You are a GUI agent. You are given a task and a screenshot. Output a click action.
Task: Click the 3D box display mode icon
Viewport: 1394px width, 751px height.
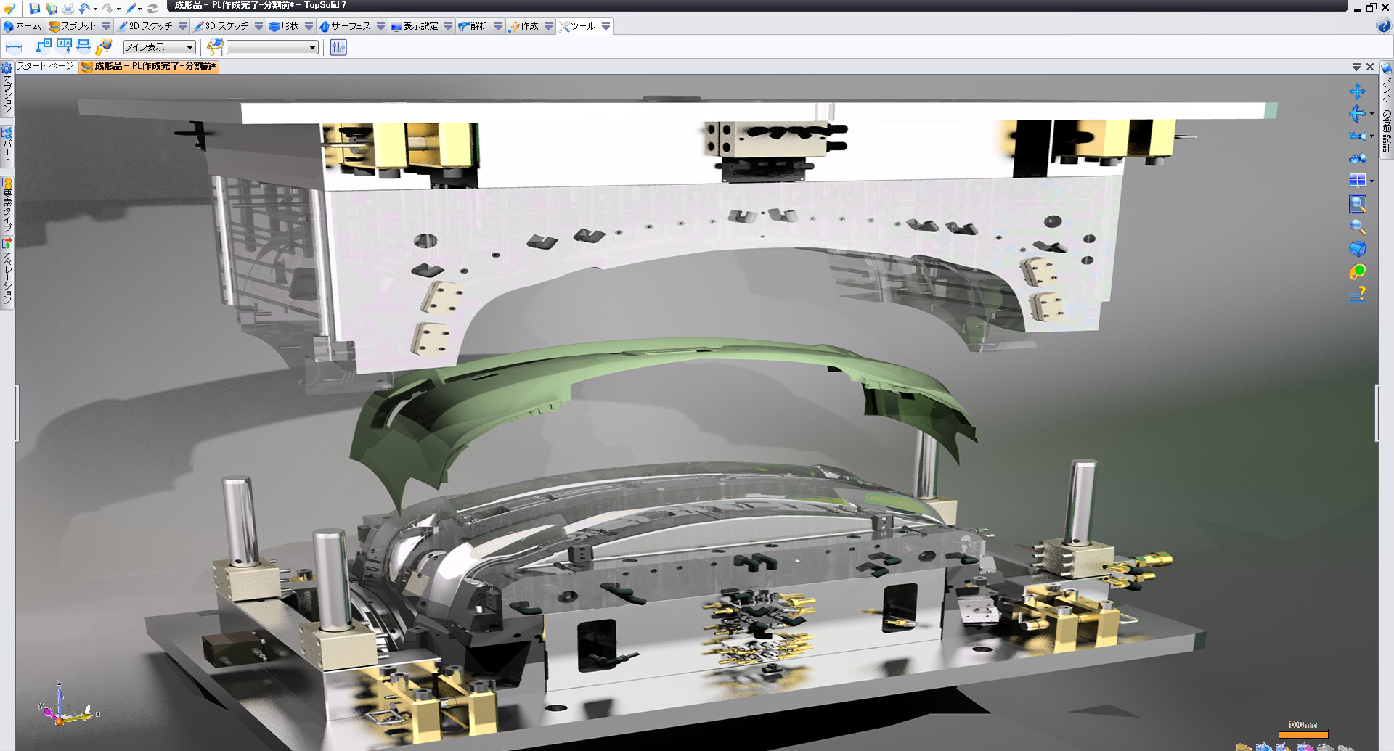coord(1357,249)
